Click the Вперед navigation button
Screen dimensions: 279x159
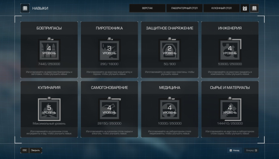251,150
